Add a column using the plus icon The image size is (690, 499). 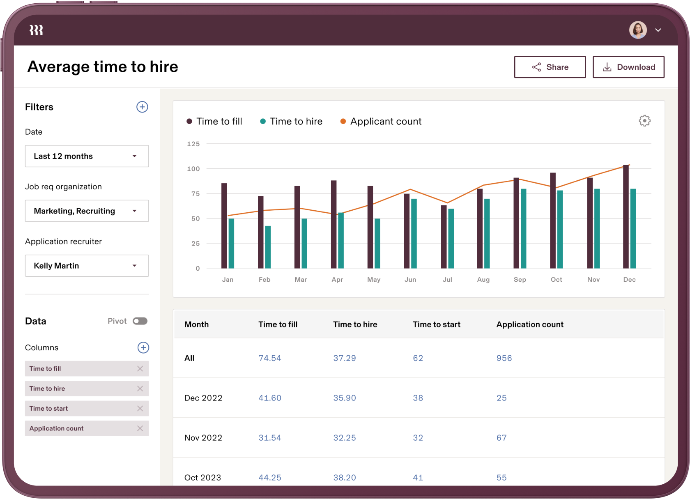(143, 347)
